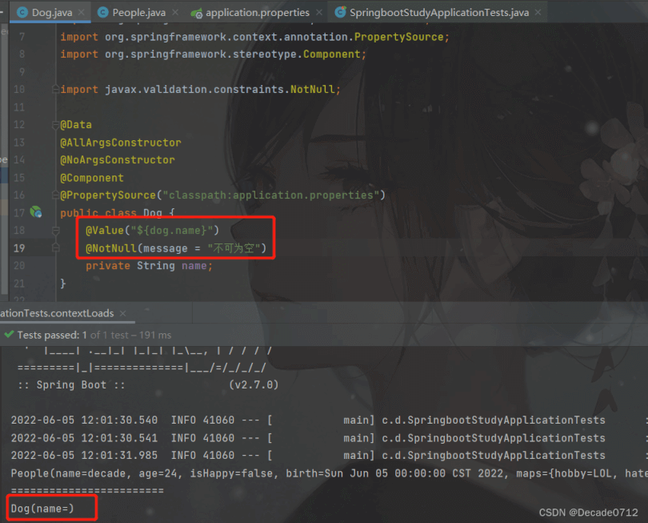Click the Dog(name=) console output line
The height and width of the screenshot is (523, 648).
(42, 509)
